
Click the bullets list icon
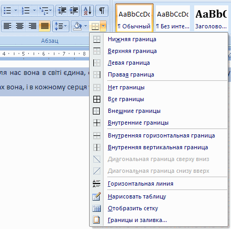click(7, 11)
